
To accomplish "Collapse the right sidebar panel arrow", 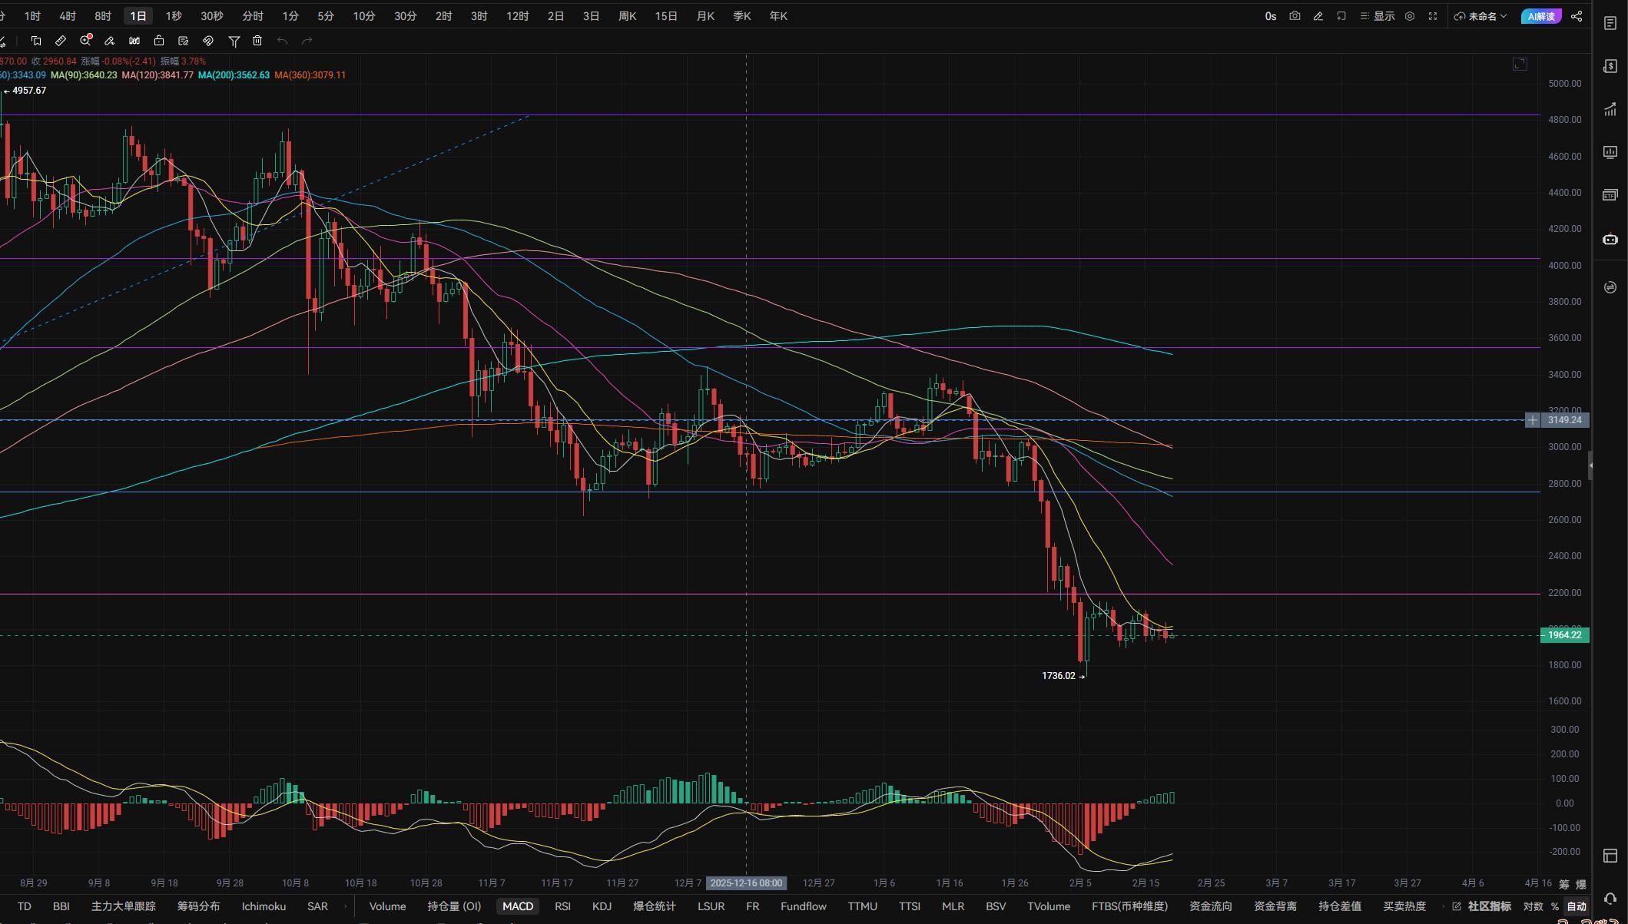I will point(1590,465).
